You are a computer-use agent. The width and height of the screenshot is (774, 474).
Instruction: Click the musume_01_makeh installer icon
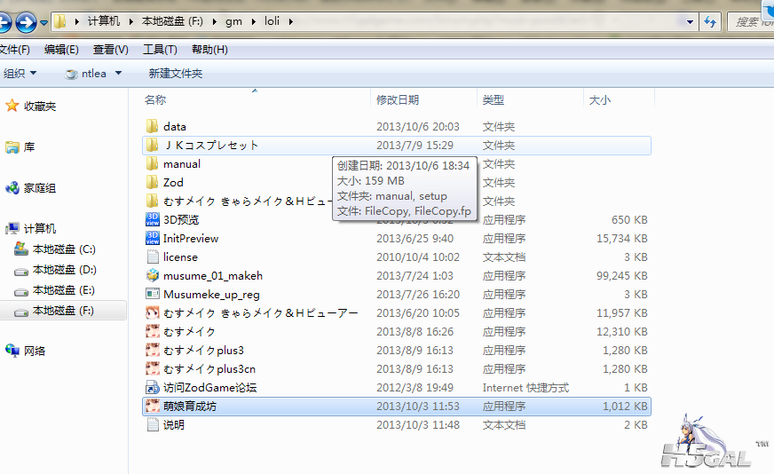[152, 275]
